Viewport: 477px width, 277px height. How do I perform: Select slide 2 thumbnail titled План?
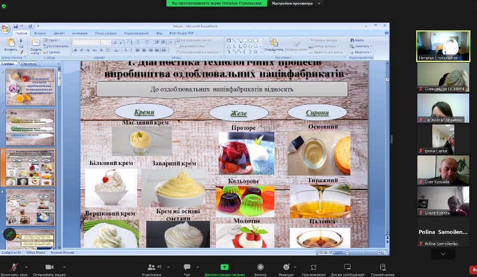click(30, 127)
